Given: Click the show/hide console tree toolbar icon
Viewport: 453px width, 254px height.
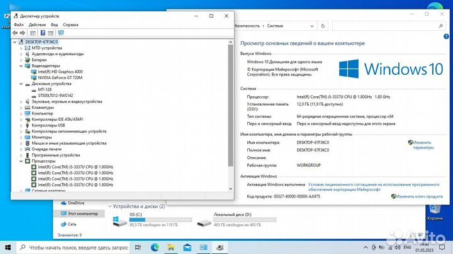Looking at the screenshot, I should 33,33.
